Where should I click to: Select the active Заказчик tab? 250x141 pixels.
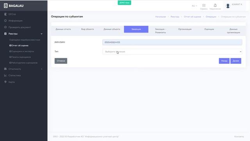click(136, 29)
